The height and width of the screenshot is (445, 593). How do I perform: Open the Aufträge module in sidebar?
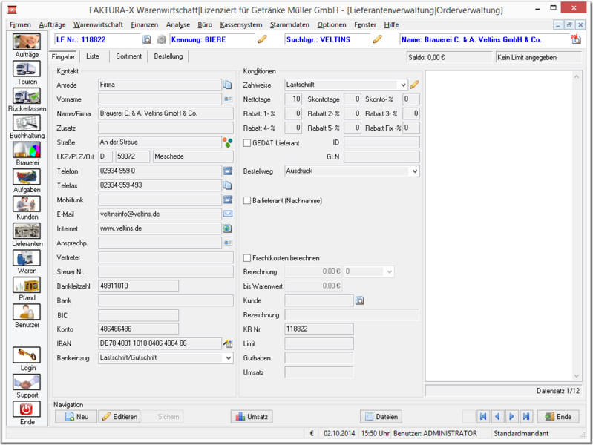point(27,42)
